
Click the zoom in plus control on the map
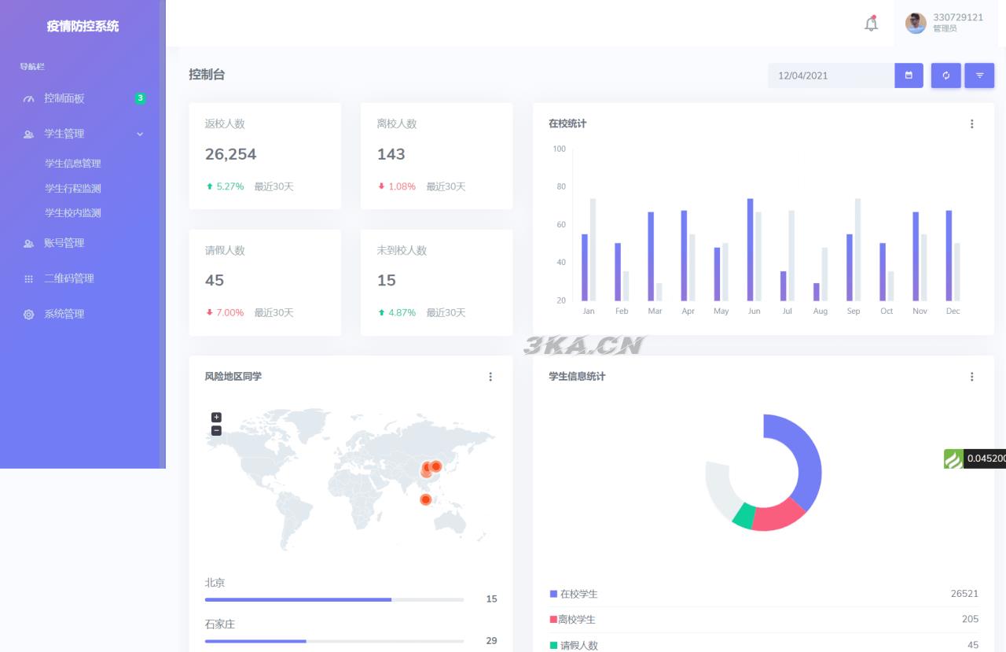[x=216, y=417]
